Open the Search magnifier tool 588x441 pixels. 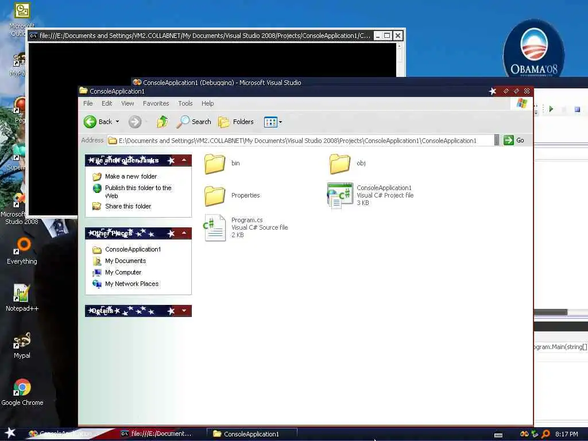coord(194,122)
